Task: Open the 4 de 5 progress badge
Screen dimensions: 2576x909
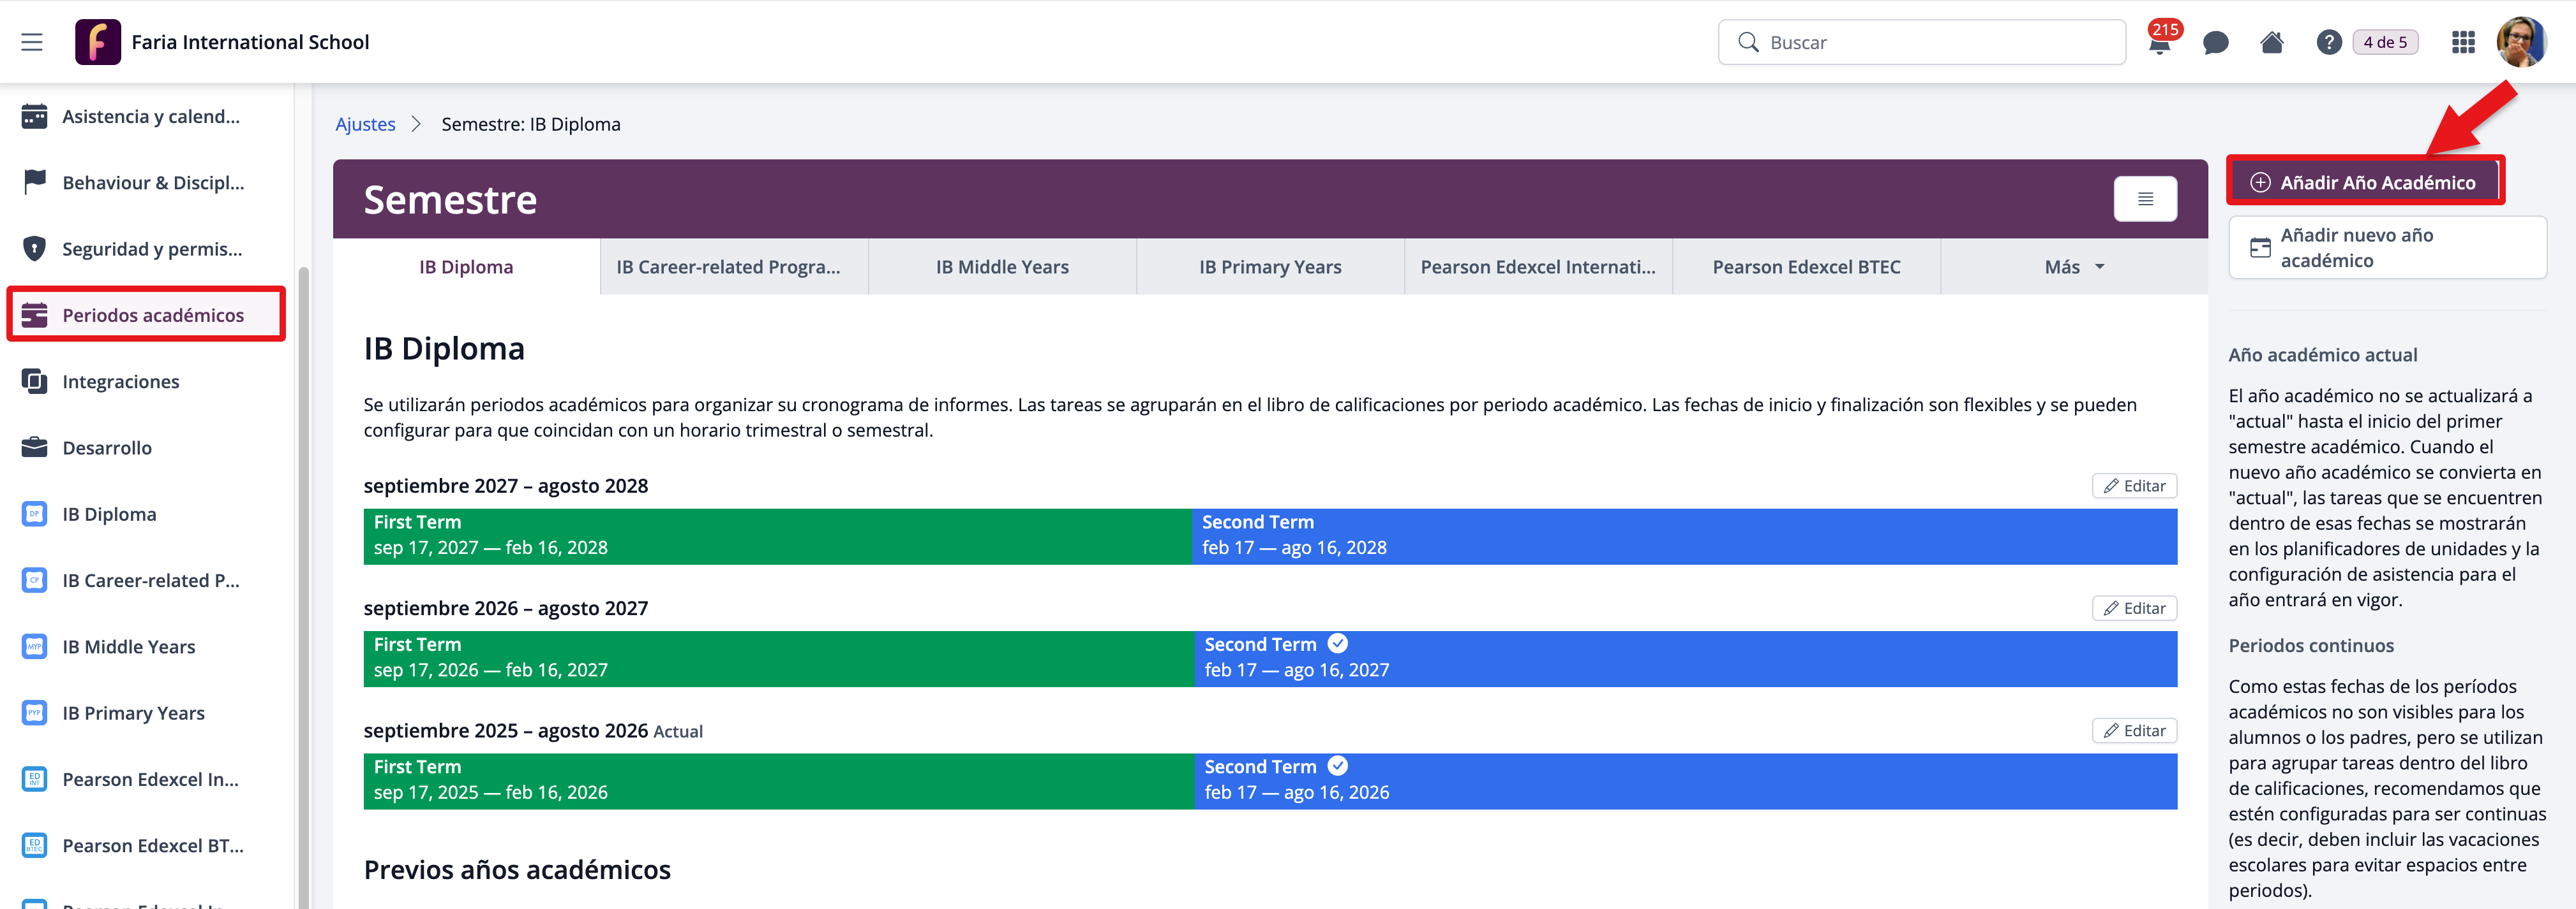Action: (2385, 43)
